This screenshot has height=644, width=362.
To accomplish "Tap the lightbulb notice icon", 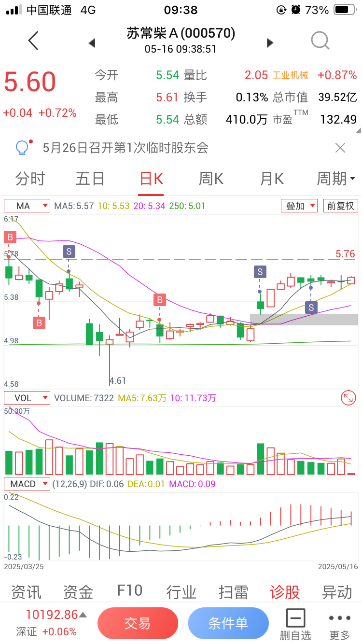I will point(23,147).
